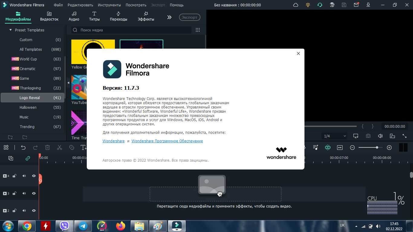This screenshot has width=413, height=232.
Task: Click the floppy disk save project icon
Action: (344, 5)
